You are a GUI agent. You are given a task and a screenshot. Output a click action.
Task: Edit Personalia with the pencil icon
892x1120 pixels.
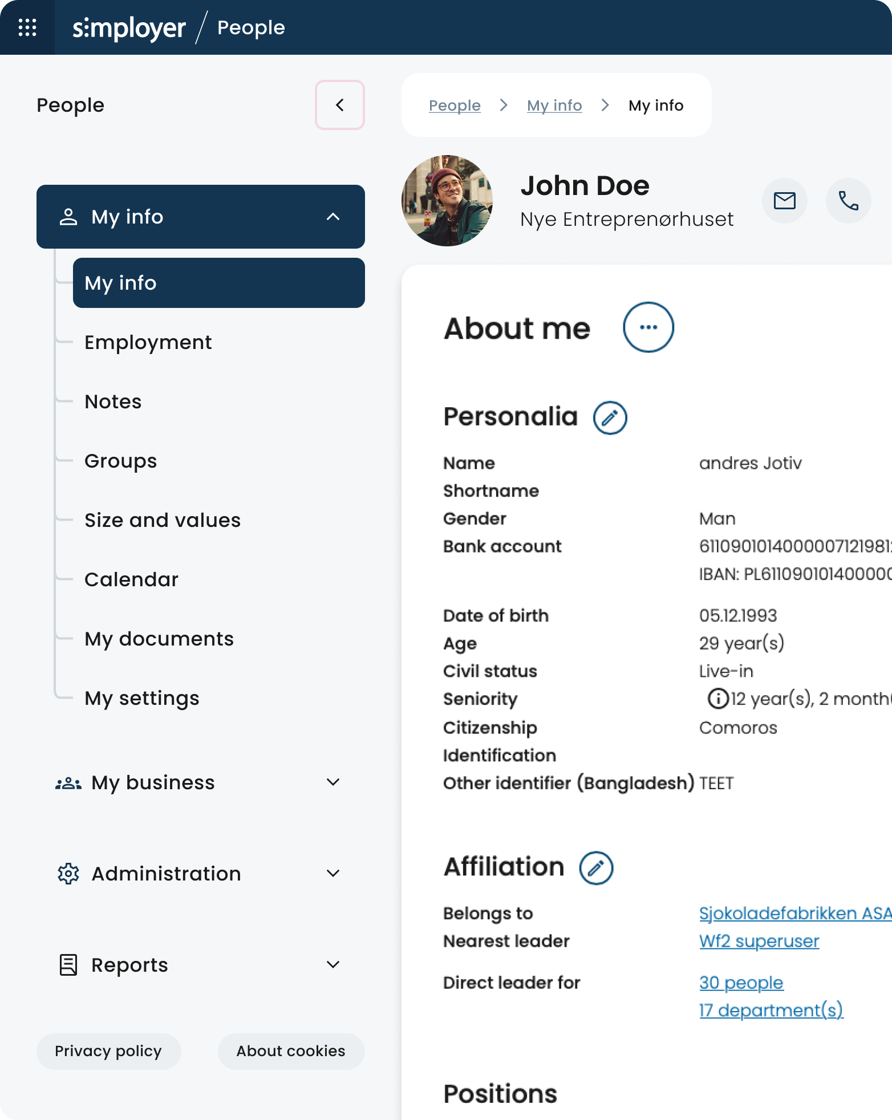click(610, 417)
